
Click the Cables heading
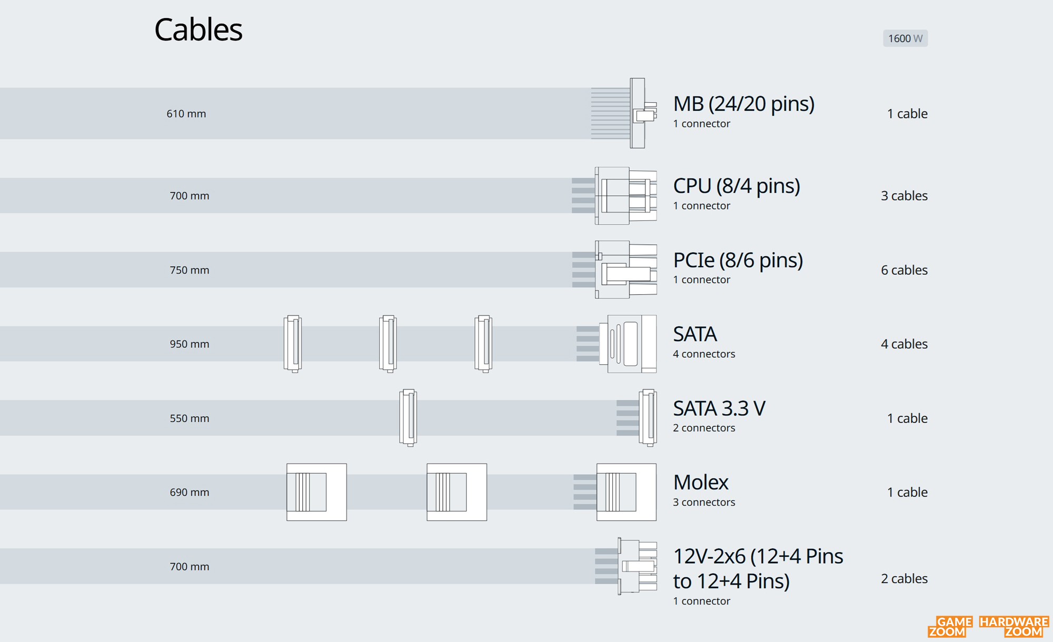(198, 29)
